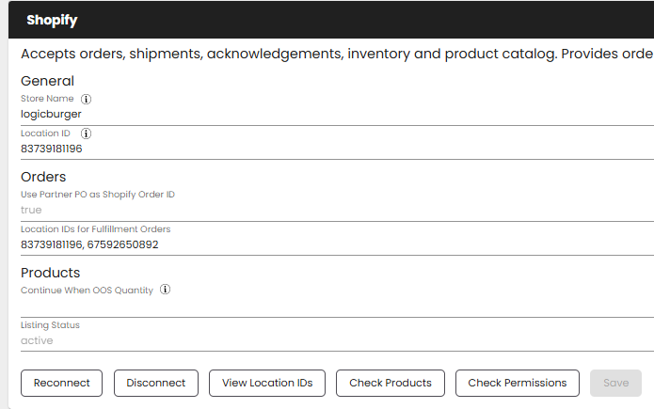Run Check Products
This screenshot has width=654, height=409.
pyautogui.click(x=390, y=383)
